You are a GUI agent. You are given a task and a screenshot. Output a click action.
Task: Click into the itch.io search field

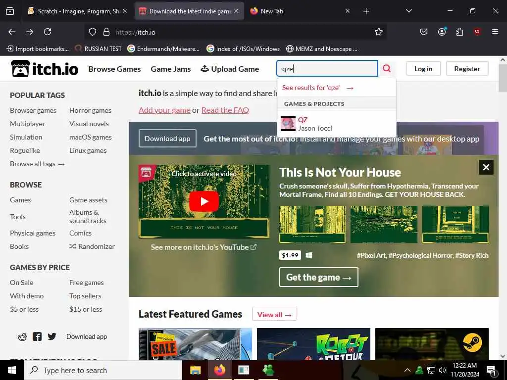pyautogui.click(x=327, y=68)
